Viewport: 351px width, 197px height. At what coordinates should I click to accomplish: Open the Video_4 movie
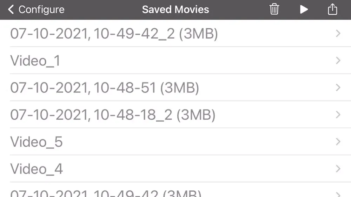[x=37, y=169]
